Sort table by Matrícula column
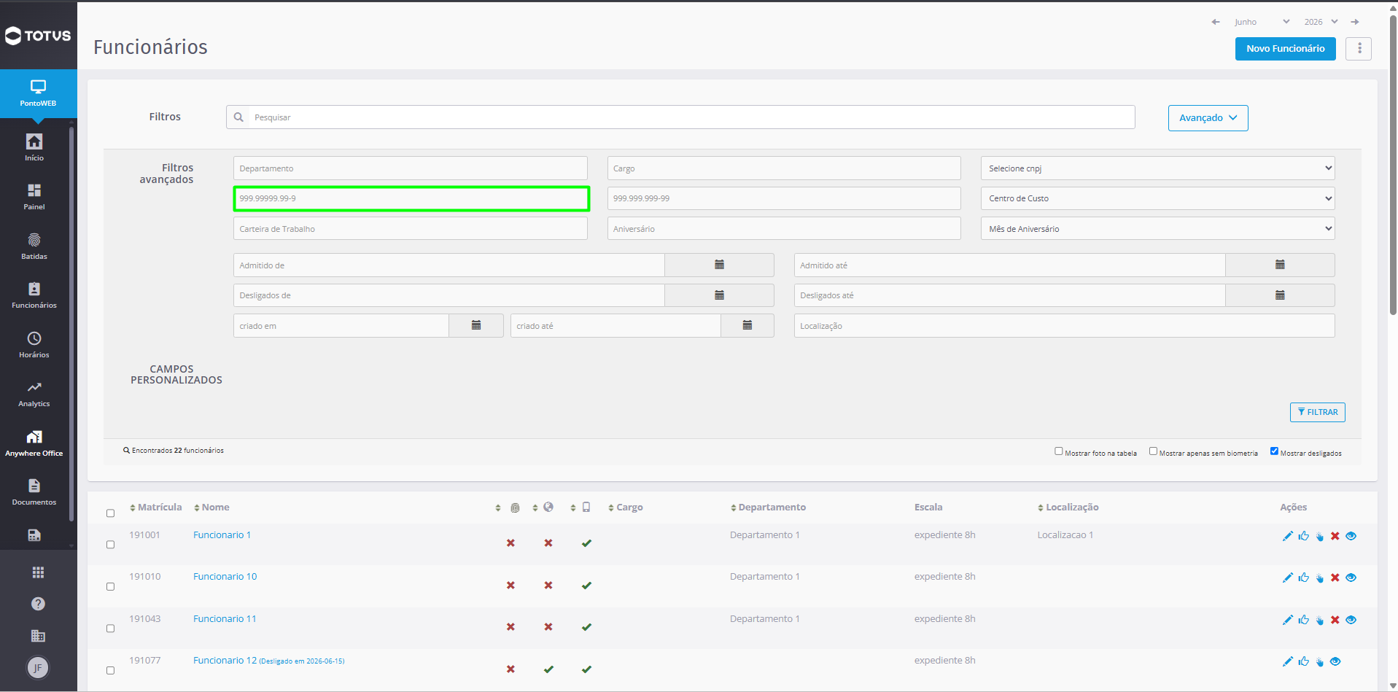1398x692 pixels. click(x=155, y=508)
